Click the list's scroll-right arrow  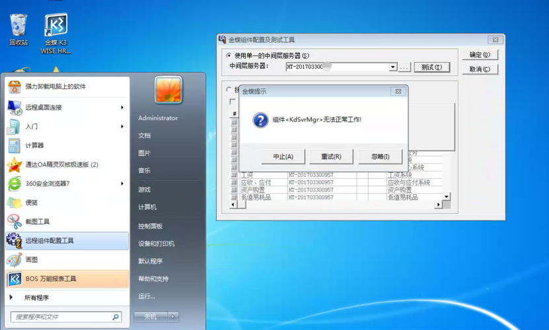(x=439, y=205)
